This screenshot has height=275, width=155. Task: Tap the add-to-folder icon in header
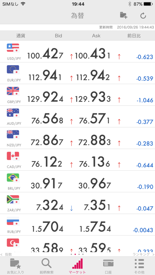pos(124,15)
